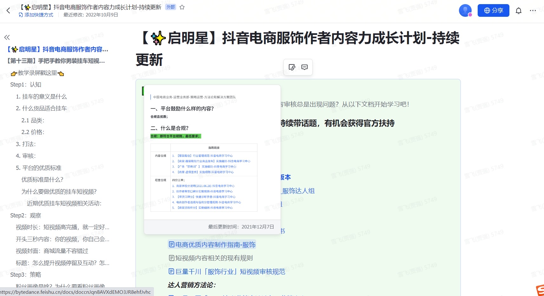The image size is (544, 296).
Task: Add a comment with the floating comment icon
Action: [305, 67]
